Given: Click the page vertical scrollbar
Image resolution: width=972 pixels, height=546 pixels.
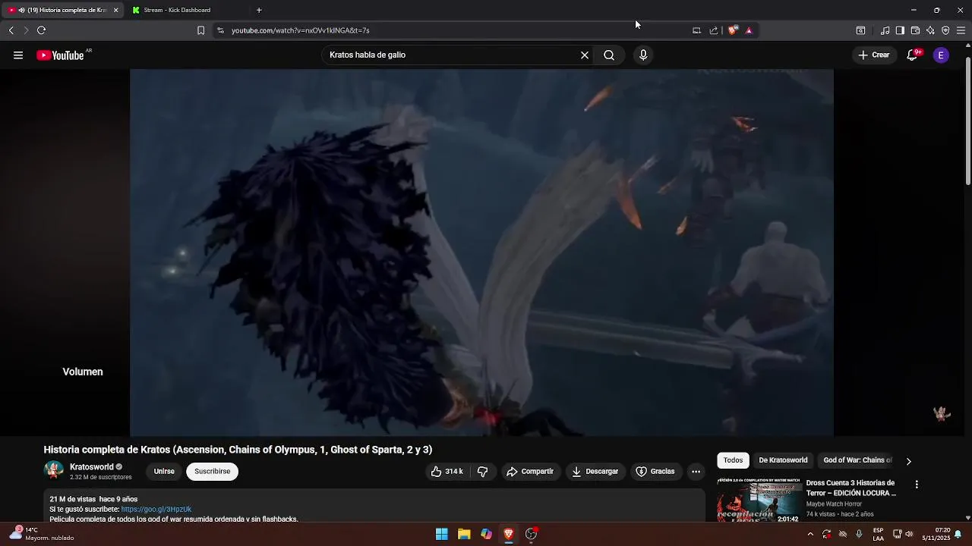Looking at the screenshot, I should tap(967, 121).
